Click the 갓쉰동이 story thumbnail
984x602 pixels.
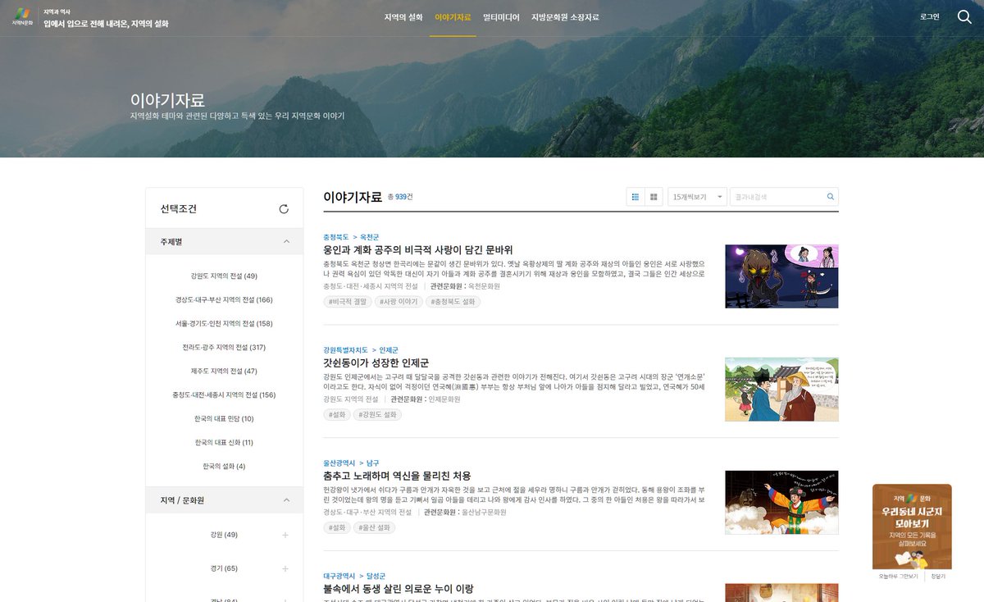point(781,390)
